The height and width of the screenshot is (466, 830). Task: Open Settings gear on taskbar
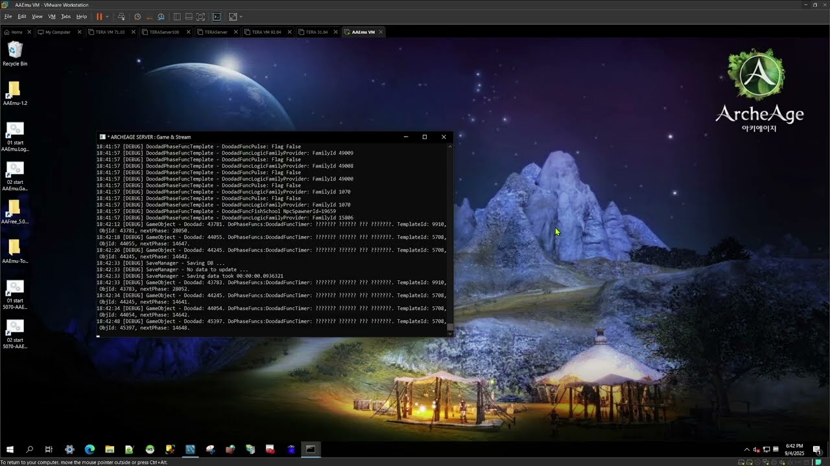pyautogui.click(x=69, y=449)
